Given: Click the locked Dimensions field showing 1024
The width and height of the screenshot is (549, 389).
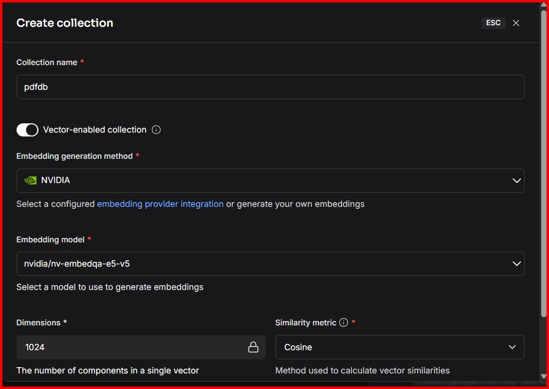Looking at the screenshot, I should click(141, 347).
